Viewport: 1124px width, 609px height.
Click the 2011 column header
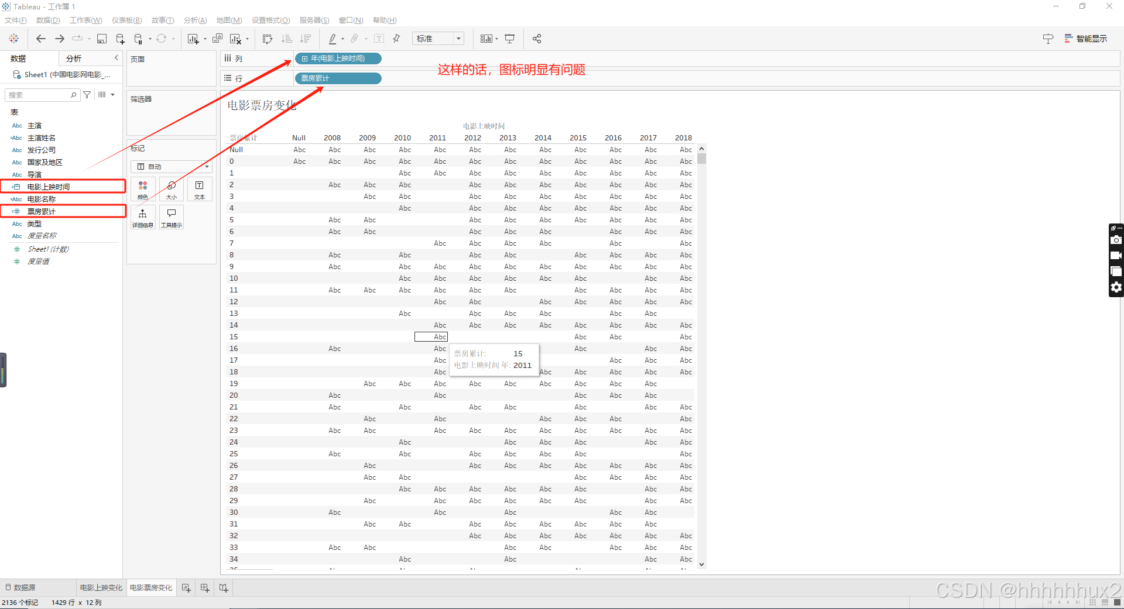coord(437,138)
